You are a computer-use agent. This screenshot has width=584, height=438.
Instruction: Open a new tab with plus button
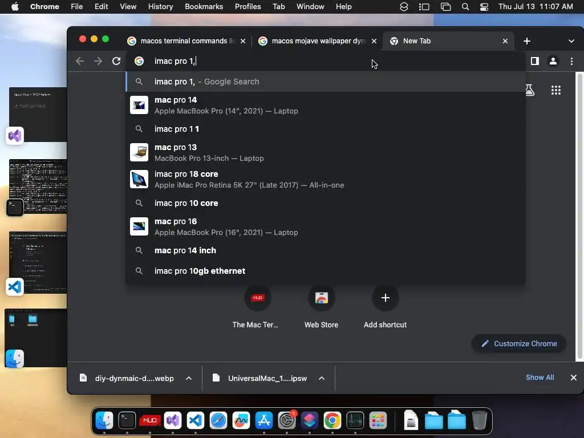pos(526,41)
